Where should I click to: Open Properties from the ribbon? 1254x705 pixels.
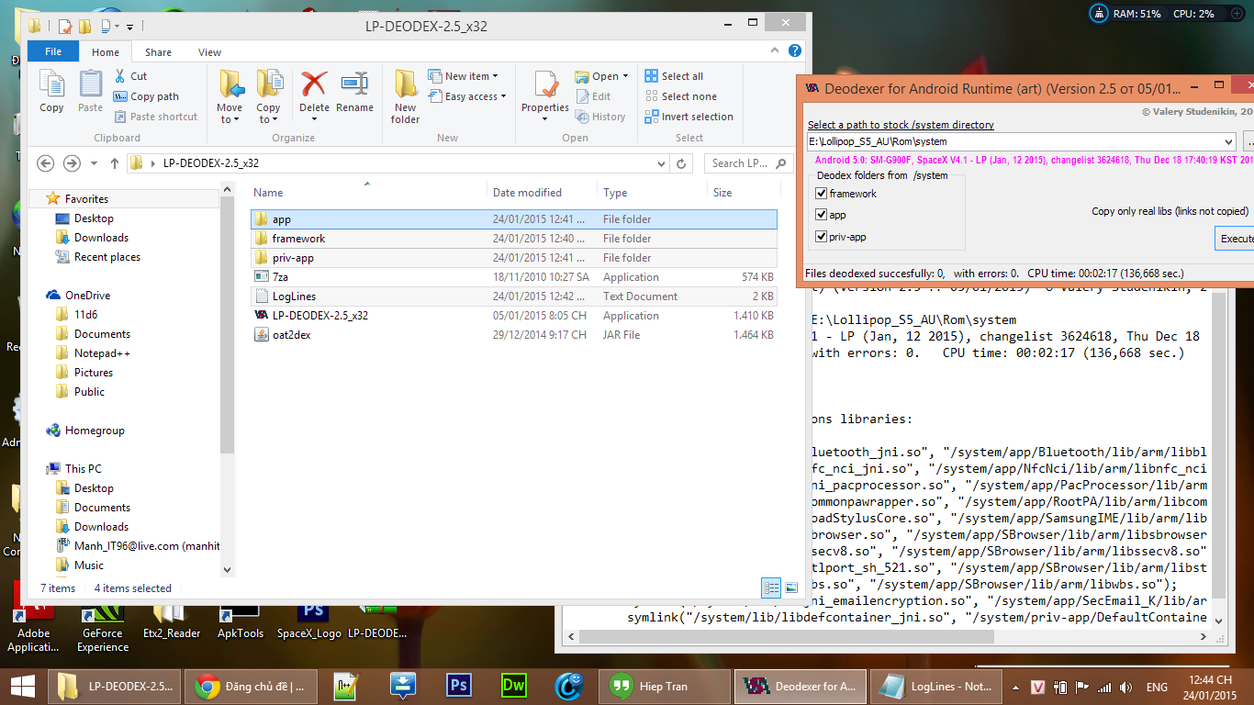(545, 96)
